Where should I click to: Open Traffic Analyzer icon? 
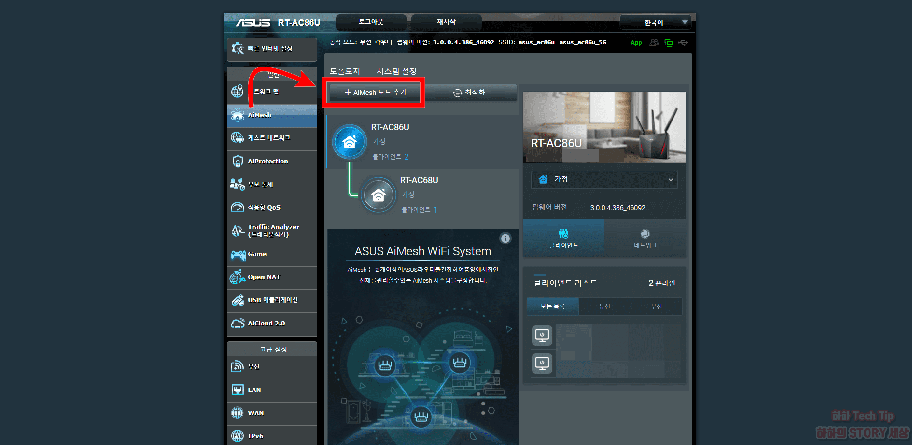(238, 230)
